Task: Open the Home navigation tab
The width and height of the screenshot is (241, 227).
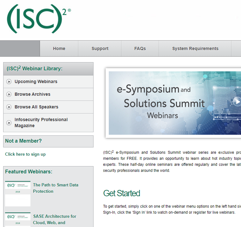Action: (x=59, y=49)
